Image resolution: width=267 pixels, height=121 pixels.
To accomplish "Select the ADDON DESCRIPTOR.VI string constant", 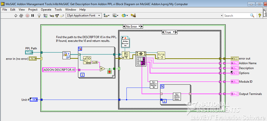I will click(x=59, y=70).
